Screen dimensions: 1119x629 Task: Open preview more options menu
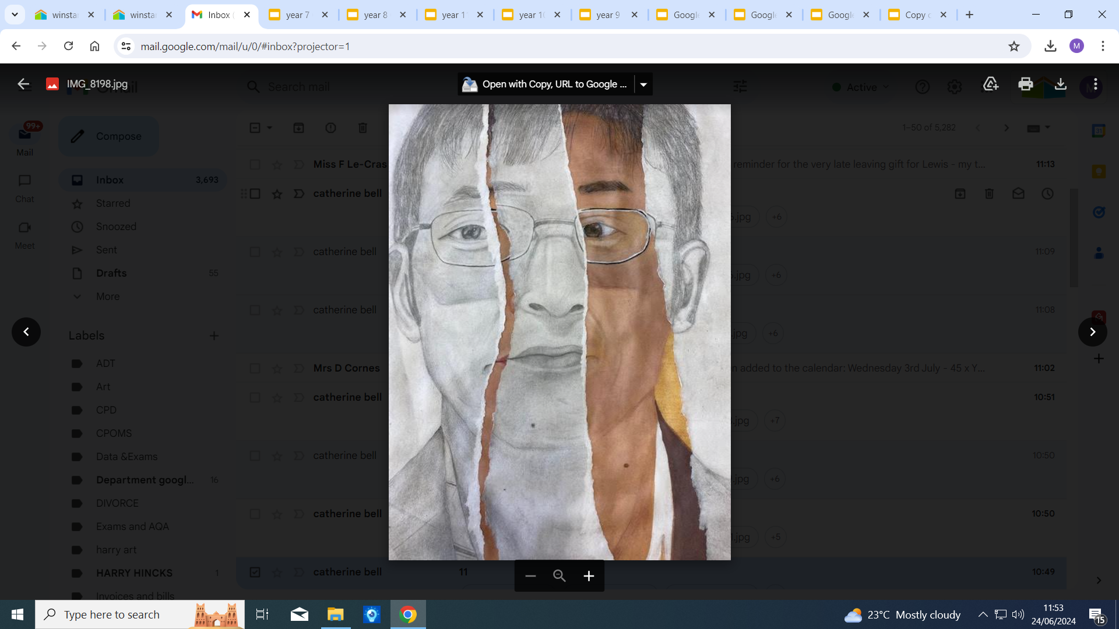(1096, 84)
